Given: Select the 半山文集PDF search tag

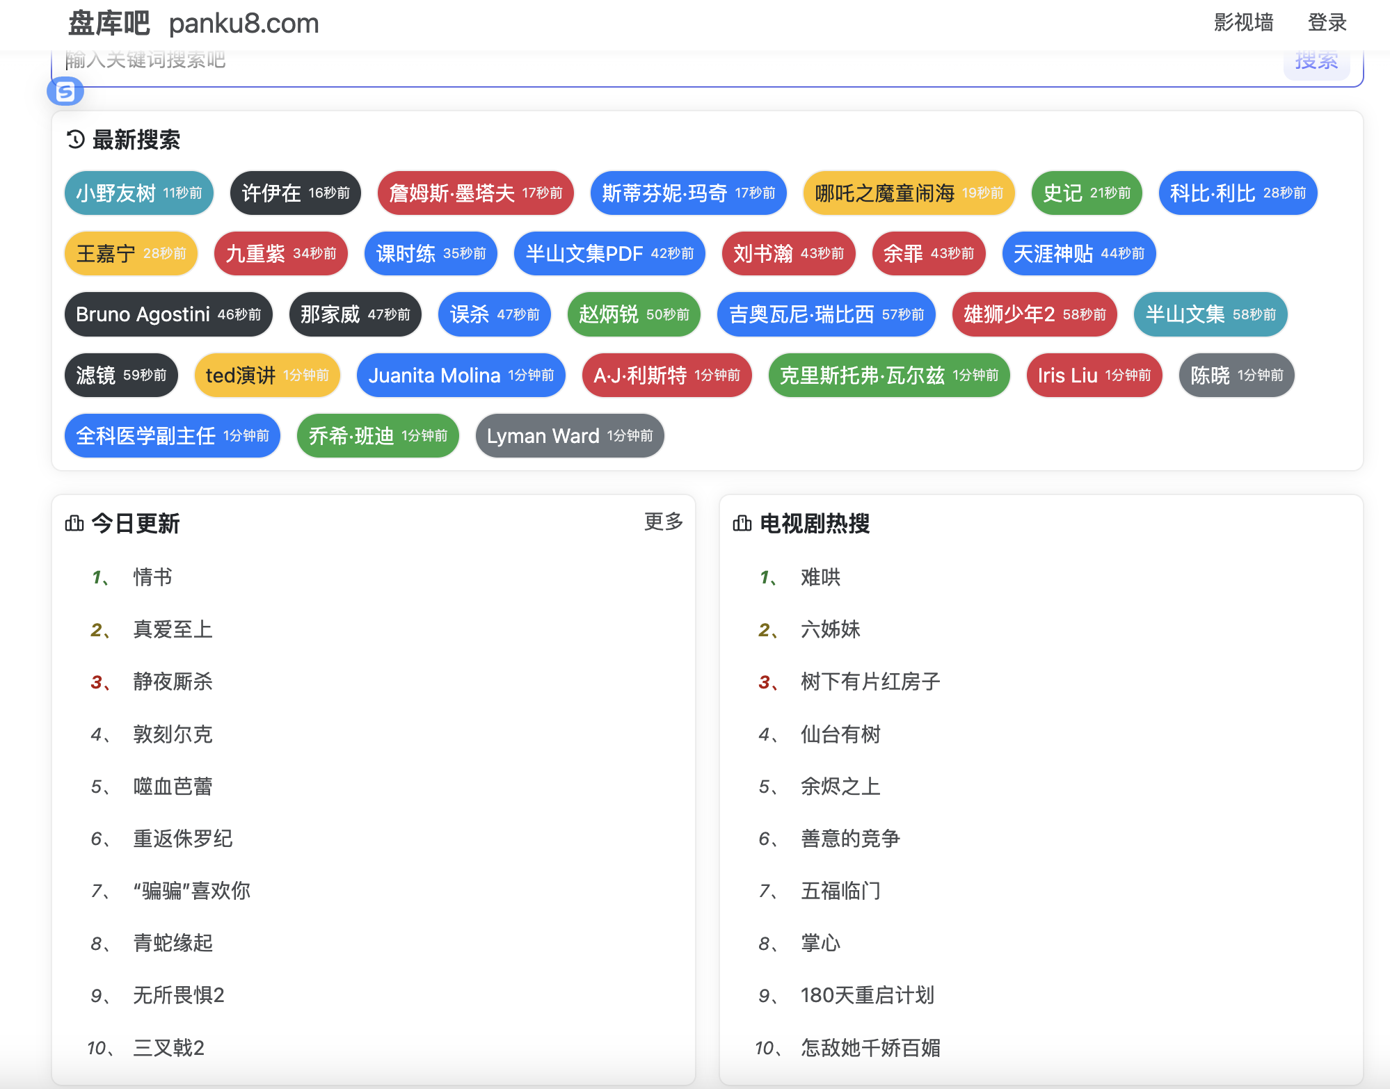Looking at the screenshot, I should click(x=609, y=254).
